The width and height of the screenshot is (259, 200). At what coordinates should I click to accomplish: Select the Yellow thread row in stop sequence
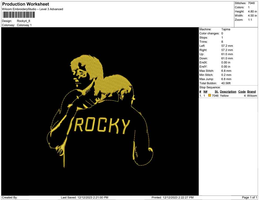pos(224,96)
